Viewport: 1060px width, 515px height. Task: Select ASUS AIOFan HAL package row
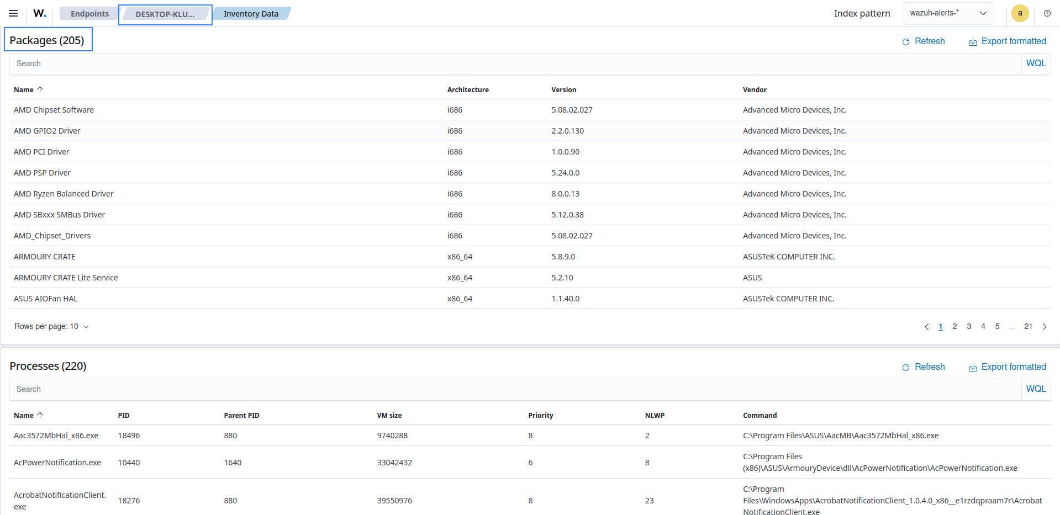coord(530,299)
